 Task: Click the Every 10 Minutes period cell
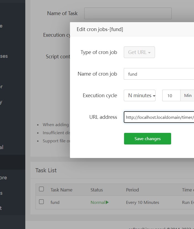(x=142, y=202)
